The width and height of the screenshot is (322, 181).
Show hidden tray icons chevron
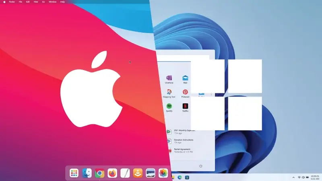[293, 177]
